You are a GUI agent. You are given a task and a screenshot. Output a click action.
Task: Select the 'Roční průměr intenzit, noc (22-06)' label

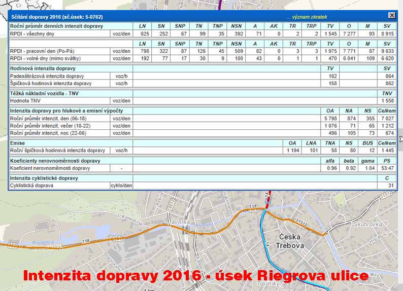(48, 133)
